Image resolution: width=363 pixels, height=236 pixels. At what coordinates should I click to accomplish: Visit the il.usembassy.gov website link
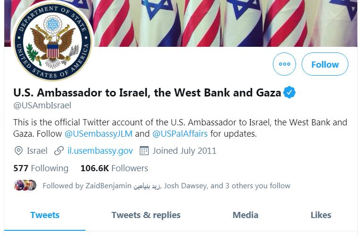tap(100, 151)
